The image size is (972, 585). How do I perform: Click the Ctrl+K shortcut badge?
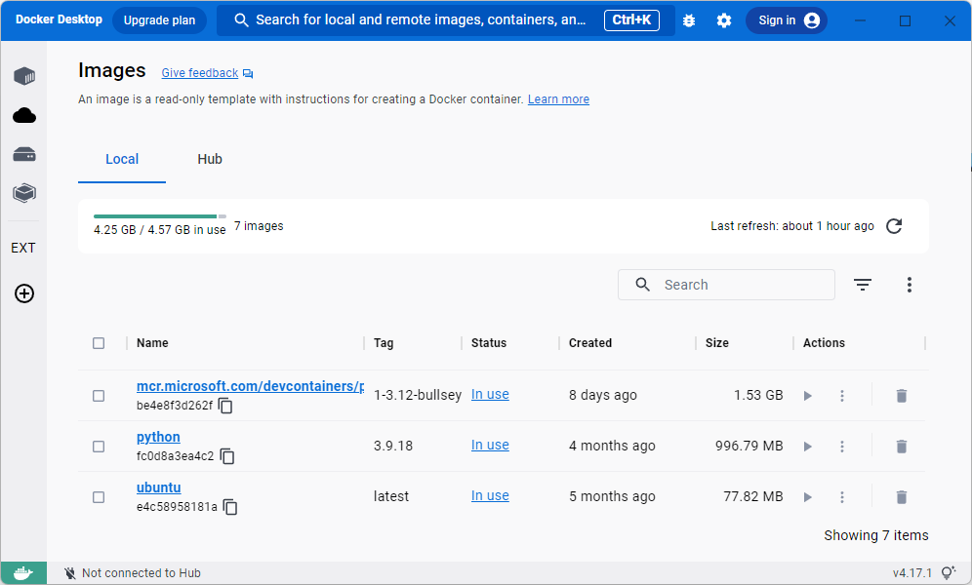[x=631, y=20]
